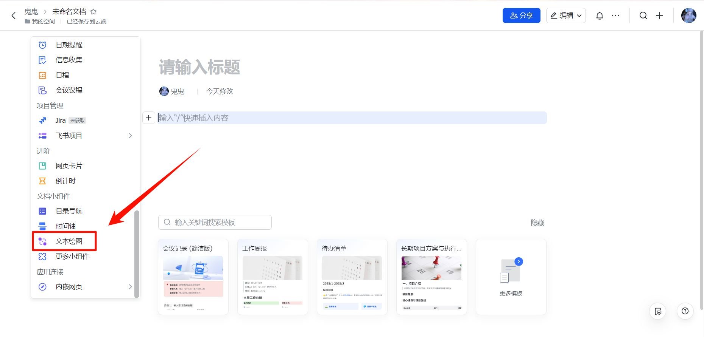Open the notification bell
Viewport: 704px width, 337px height.
(600, 15)
